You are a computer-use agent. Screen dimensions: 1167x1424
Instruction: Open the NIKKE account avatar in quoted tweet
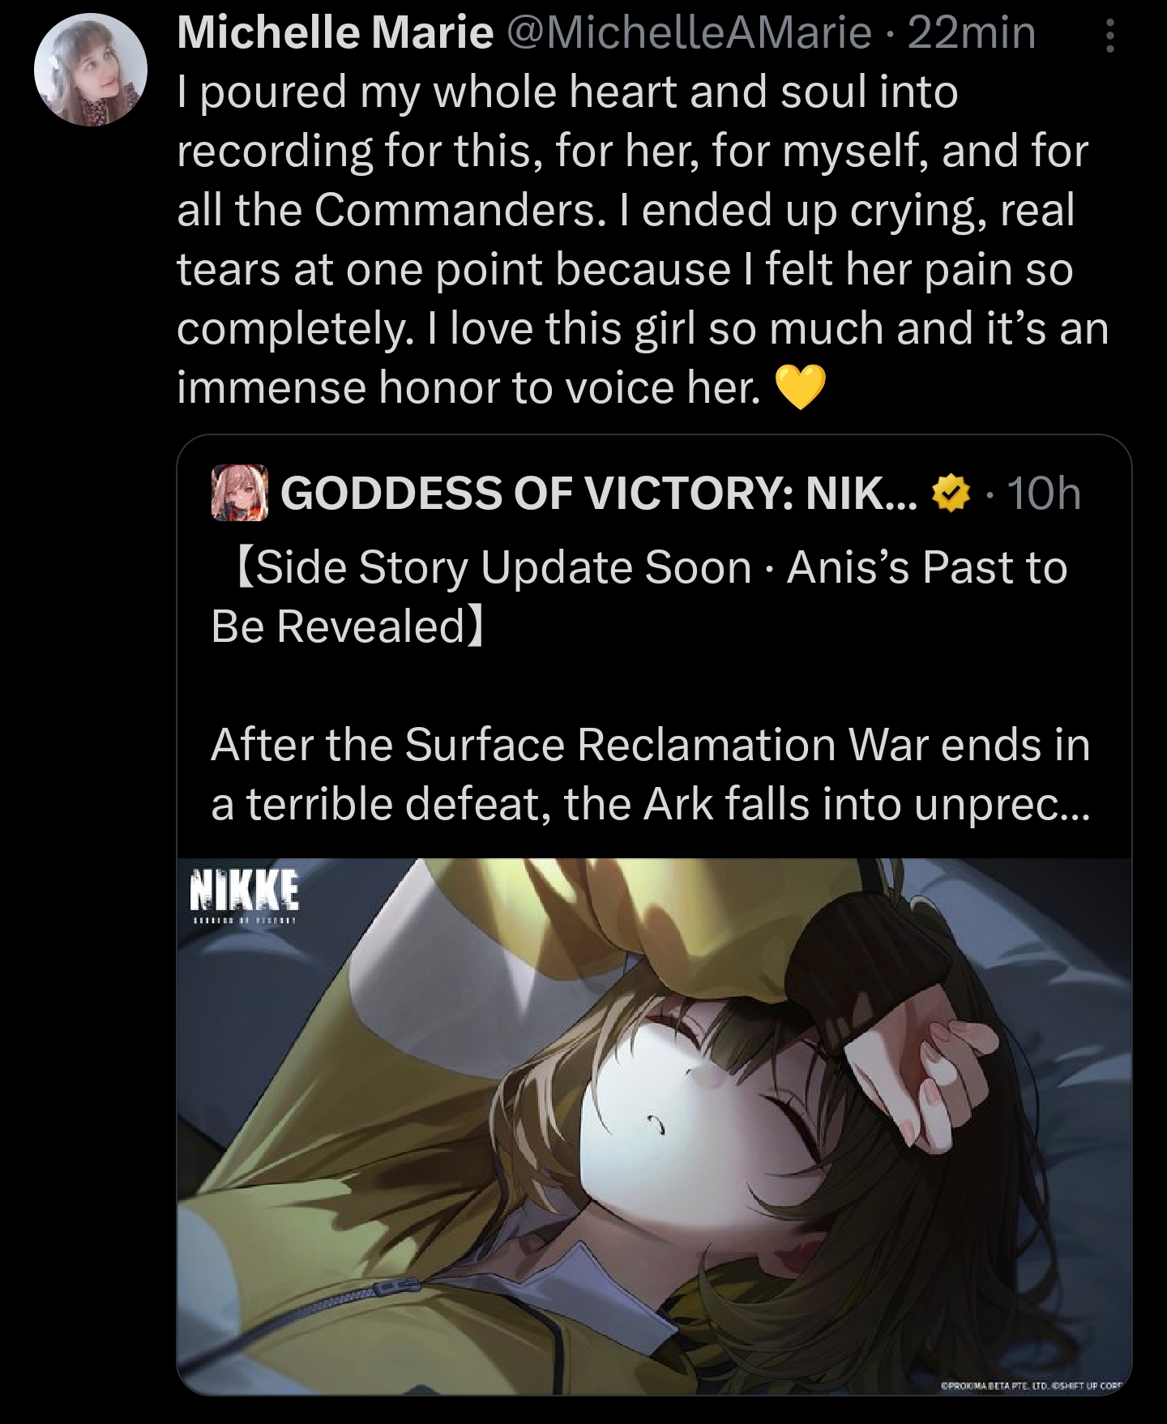pos(240,493)
